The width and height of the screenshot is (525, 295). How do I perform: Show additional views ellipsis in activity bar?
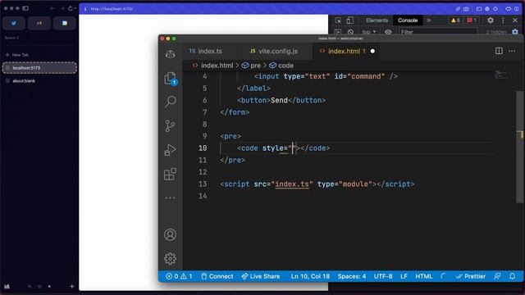[x=170, y=198]
